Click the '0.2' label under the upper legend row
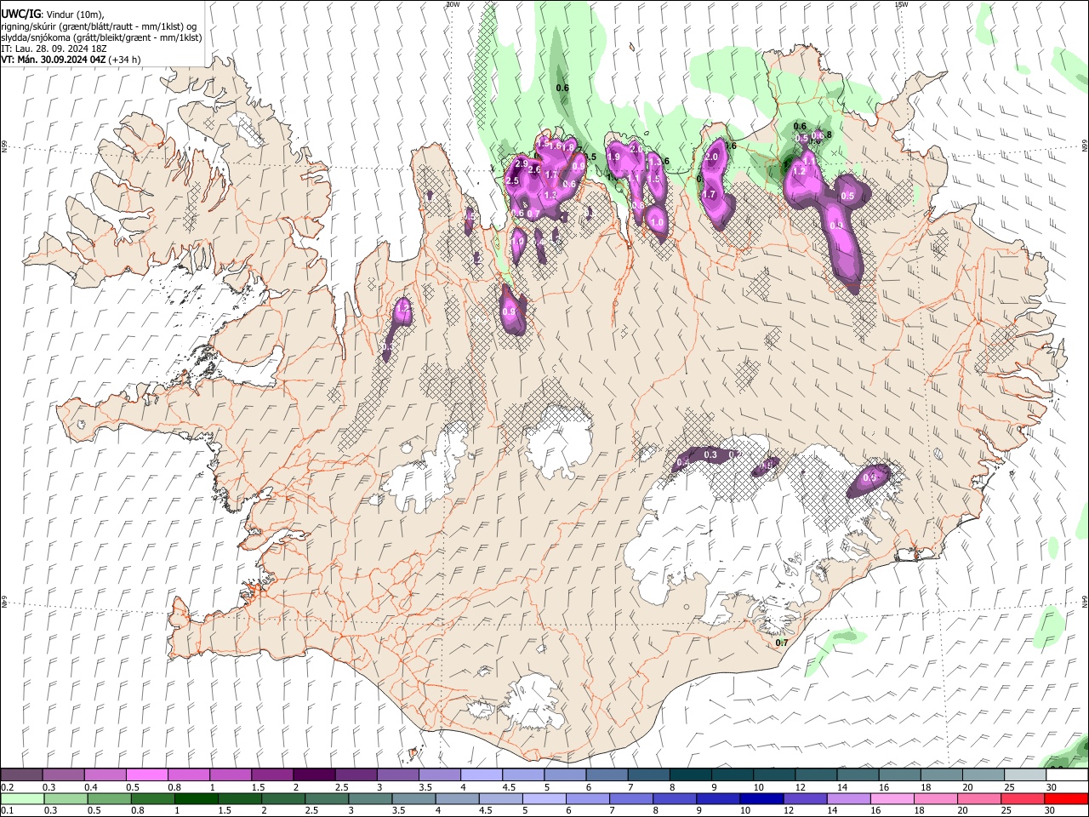Image resolution: width=1089 pixels, height=817 pixels. (x=8, y=787)
